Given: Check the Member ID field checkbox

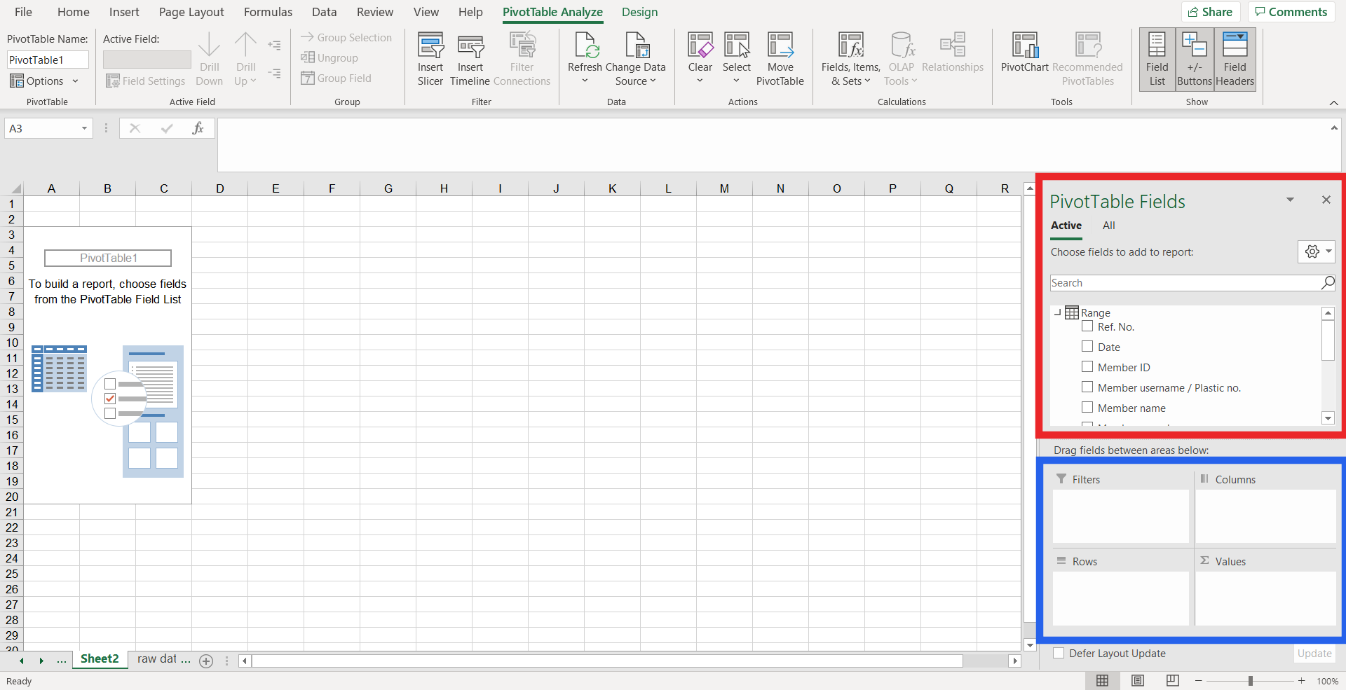Looking at the screenshot, I should [x=1087, y=366].
